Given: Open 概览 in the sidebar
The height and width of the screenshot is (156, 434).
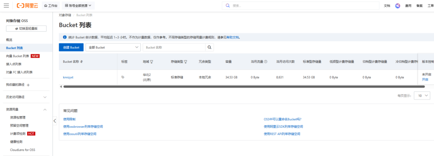Looking at the screenshot, I should coord(9,40).
